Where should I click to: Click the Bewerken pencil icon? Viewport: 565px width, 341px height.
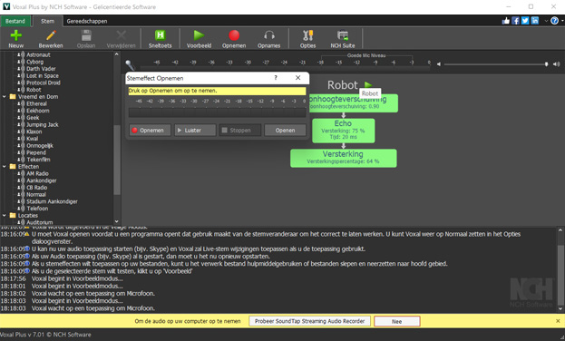(x=51, y=35)
